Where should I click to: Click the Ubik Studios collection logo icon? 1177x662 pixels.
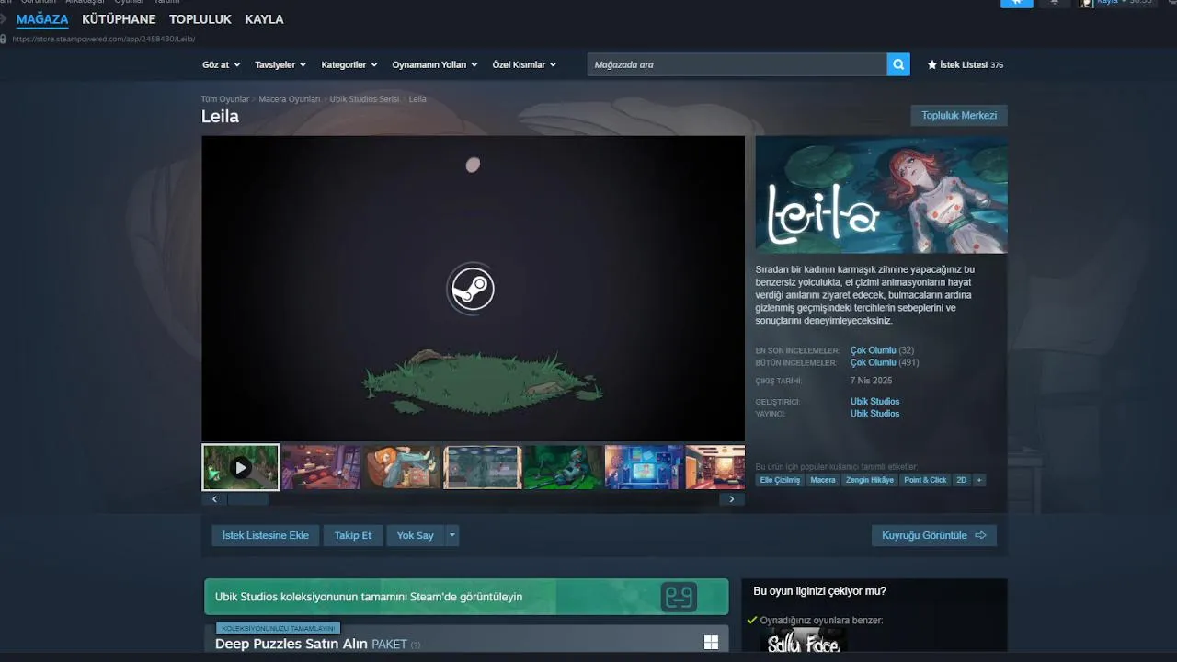tap(679, 597)
